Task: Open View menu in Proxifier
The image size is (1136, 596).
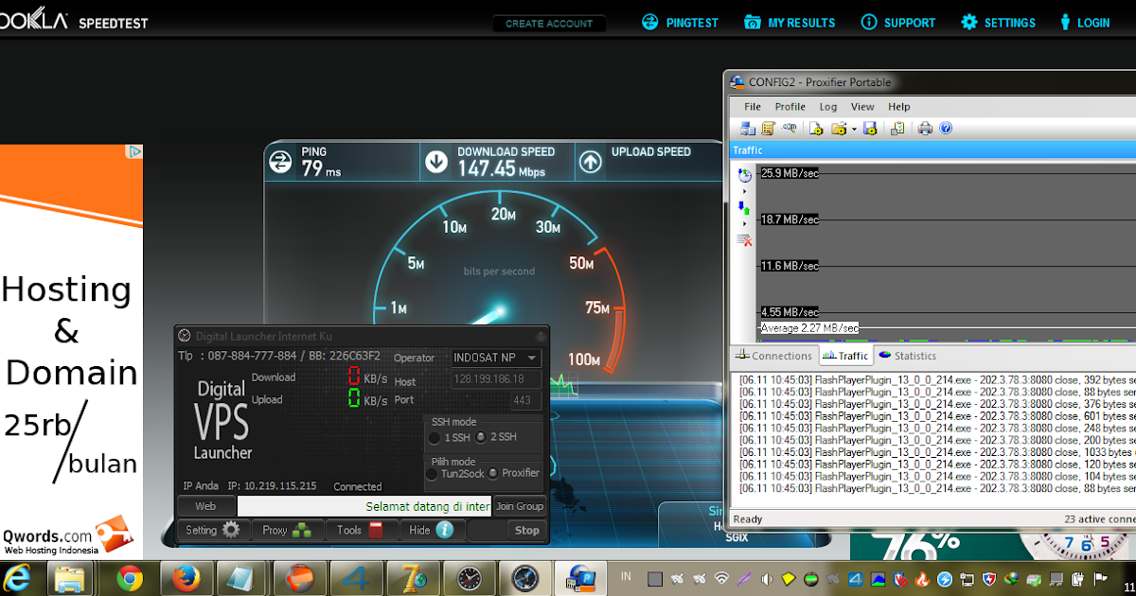Action: click(862, 107)
